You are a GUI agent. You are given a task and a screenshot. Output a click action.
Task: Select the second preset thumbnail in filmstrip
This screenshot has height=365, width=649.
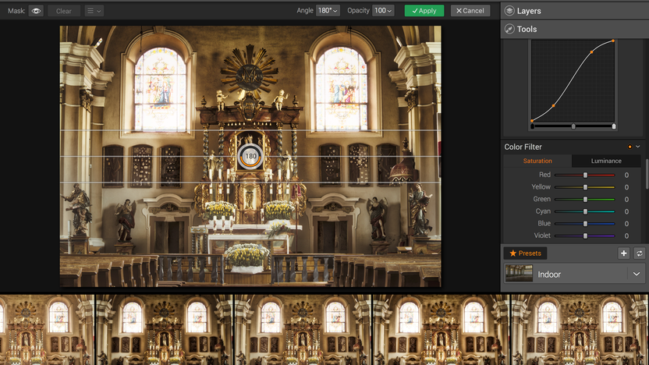(x=165, y=330)
